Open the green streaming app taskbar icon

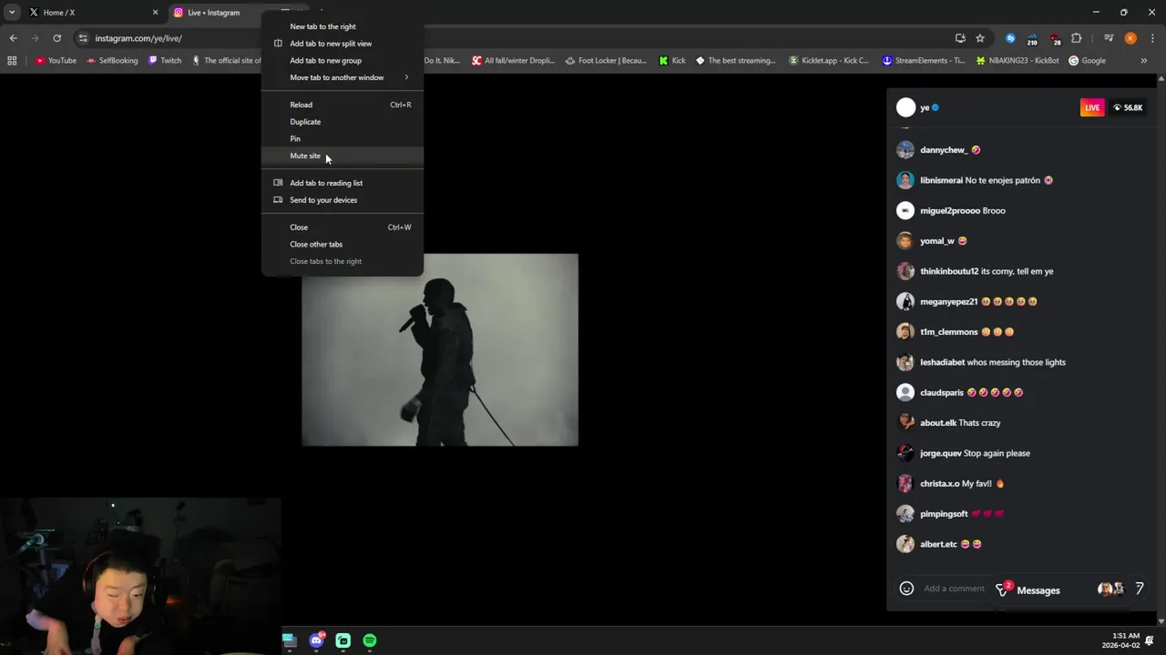[343, 640]
